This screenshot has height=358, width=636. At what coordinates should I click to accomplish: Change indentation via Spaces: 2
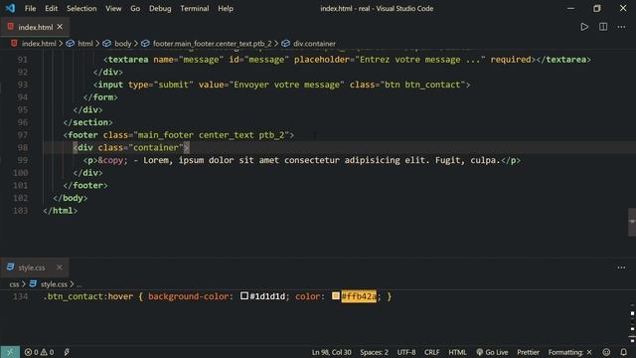coord(374,352)
